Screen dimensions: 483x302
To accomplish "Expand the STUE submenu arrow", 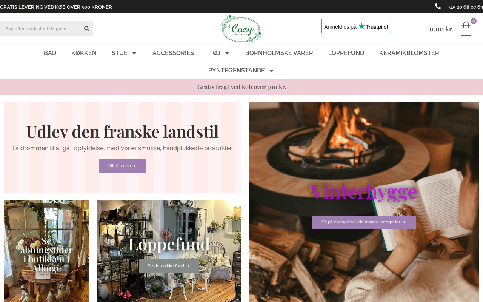I will point(134,53).
